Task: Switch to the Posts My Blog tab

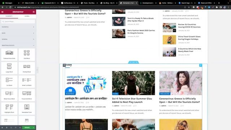Action: (x=89, y=3)
